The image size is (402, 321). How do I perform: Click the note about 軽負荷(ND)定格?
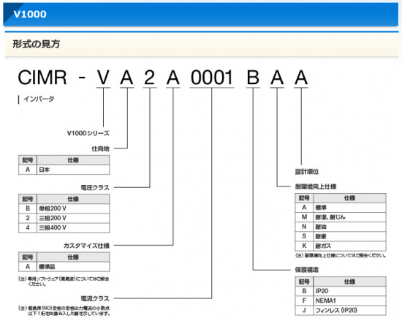coord(64,311)
